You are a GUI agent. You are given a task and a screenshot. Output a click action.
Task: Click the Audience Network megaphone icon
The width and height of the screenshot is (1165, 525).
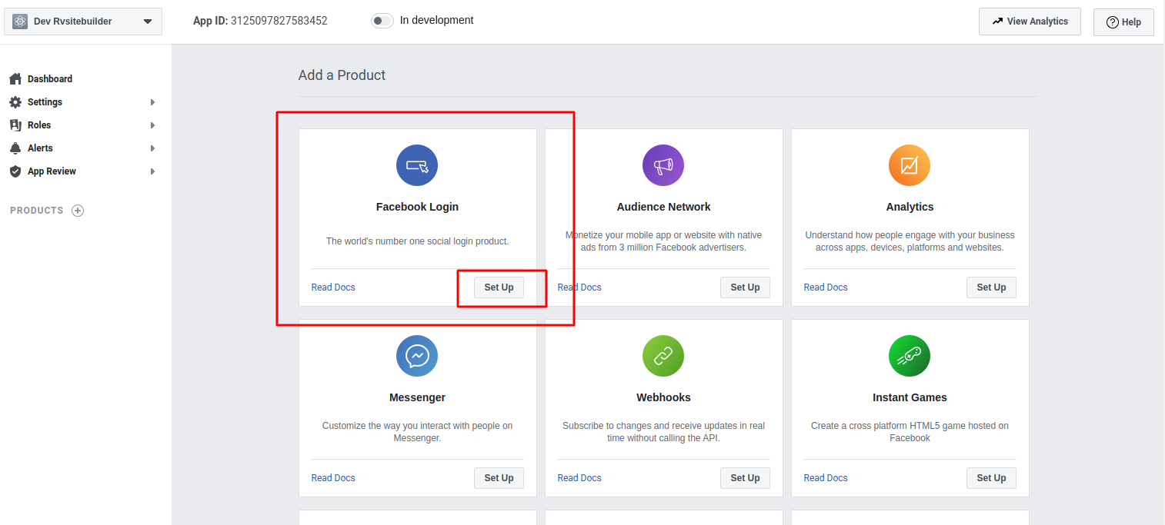663,165
